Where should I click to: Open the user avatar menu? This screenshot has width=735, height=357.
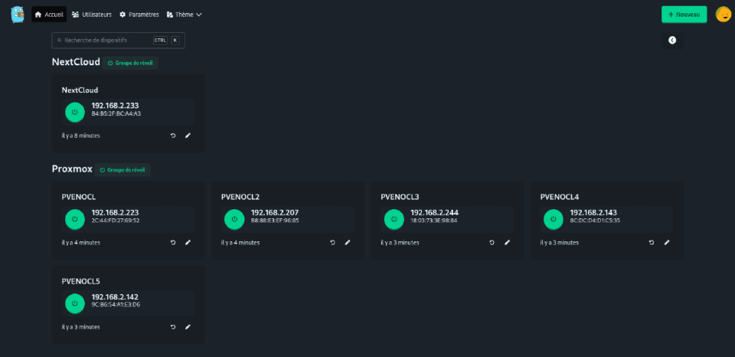[723, 14]
